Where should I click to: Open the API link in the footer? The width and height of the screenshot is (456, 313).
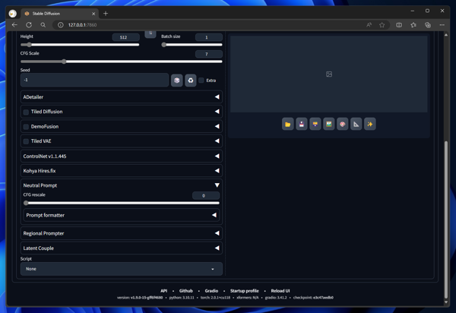(163, 291)
